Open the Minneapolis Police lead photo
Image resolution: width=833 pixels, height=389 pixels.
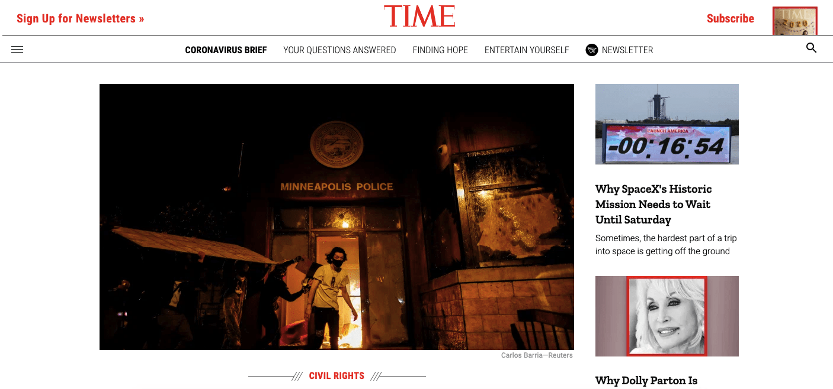[337, 217]
